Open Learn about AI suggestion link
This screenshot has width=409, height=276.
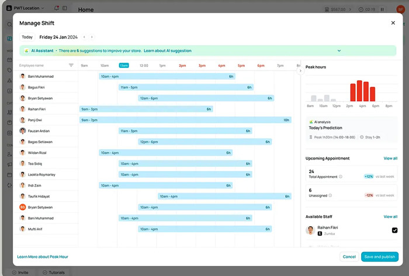167,51
